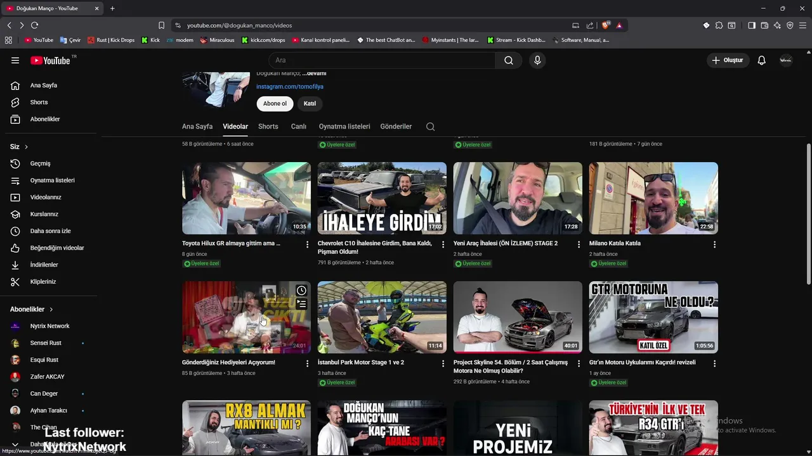Open options menu for Chevrolet C10 video
This screenshot has height=456, width=812.
[443, 244]
